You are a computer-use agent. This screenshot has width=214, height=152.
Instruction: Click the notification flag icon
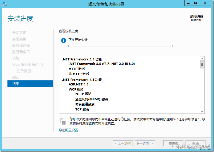point(63,121)
